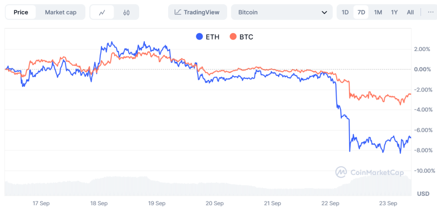Viewport: 437px width, 215px height.
Task: Open the Bitcoin compare selector
Action: pyautogui.click(x=282, y=12)
